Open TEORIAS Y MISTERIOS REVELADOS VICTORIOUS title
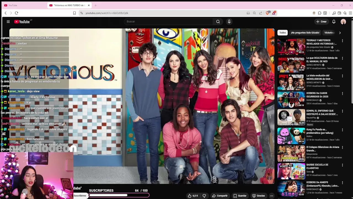Image resolution: width=353 pixels, height=199 pixels. [321, 42]
